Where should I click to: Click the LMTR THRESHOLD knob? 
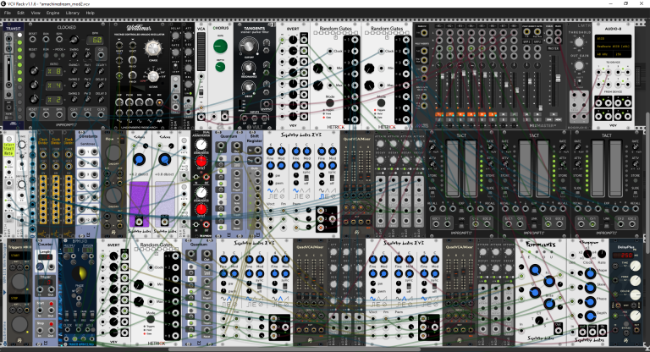coord(579,42)
